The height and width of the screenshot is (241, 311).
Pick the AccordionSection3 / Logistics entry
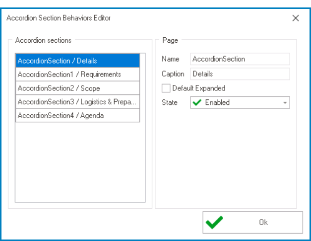pos(77,102)
